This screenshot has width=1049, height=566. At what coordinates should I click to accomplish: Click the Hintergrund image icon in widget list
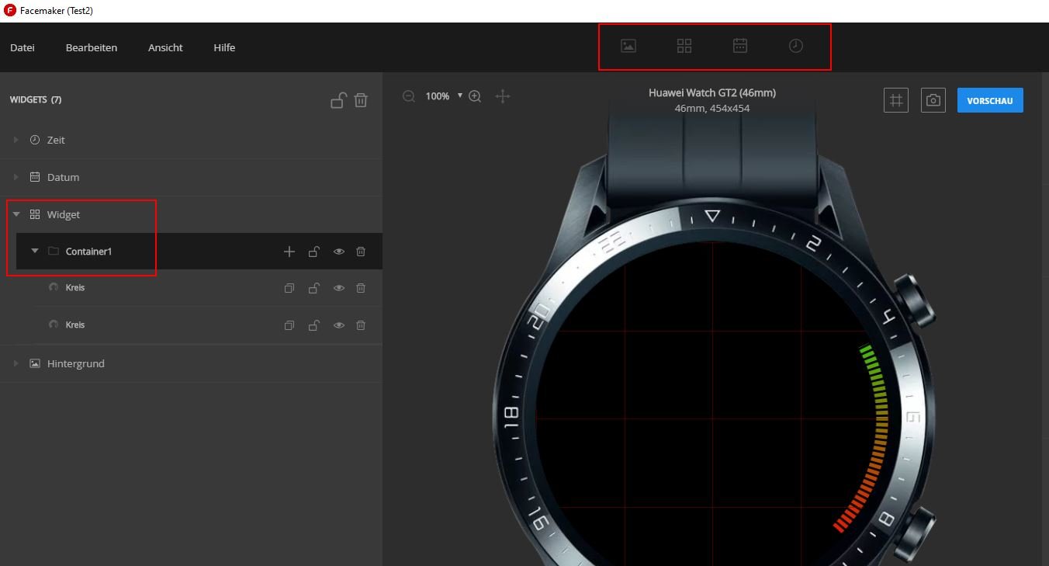coord(35,363)
